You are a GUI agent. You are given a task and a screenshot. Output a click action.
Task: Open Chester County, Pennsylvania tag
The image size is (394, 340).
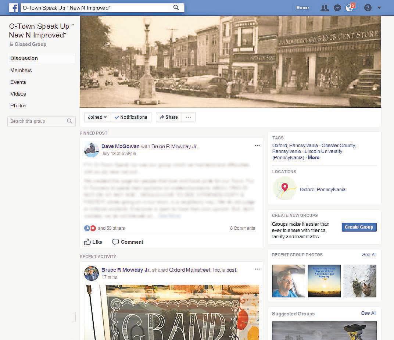point(314,148)
